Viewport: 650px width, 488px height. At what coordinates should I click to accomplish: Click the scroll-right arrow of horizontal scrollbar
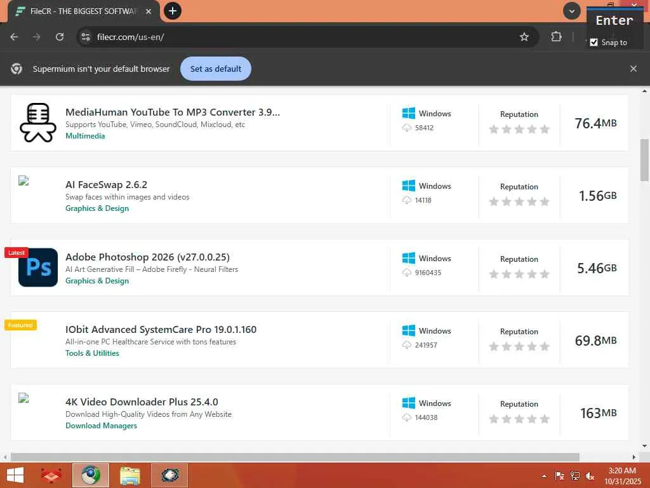point(633,457)
